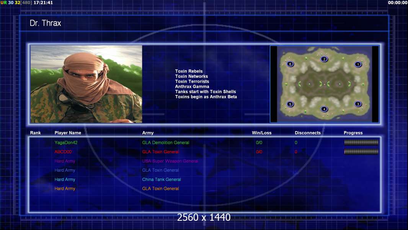Click the 17:21:41 clock overlay

[43, 3]
